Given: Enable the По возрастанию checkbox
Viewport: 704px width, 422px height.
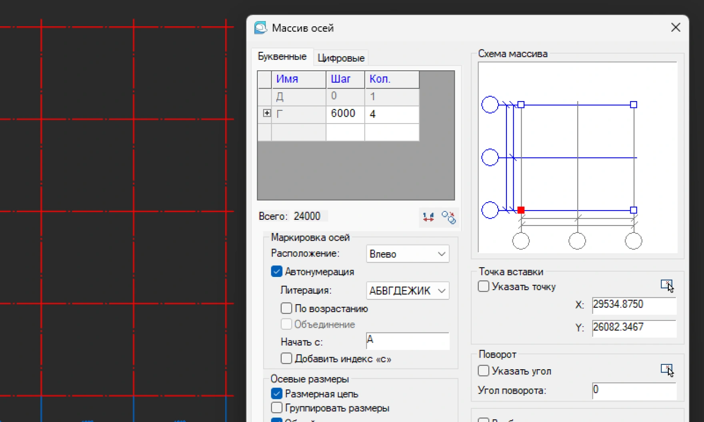Looking at the screenshot, I should click(x=286, y=309).
